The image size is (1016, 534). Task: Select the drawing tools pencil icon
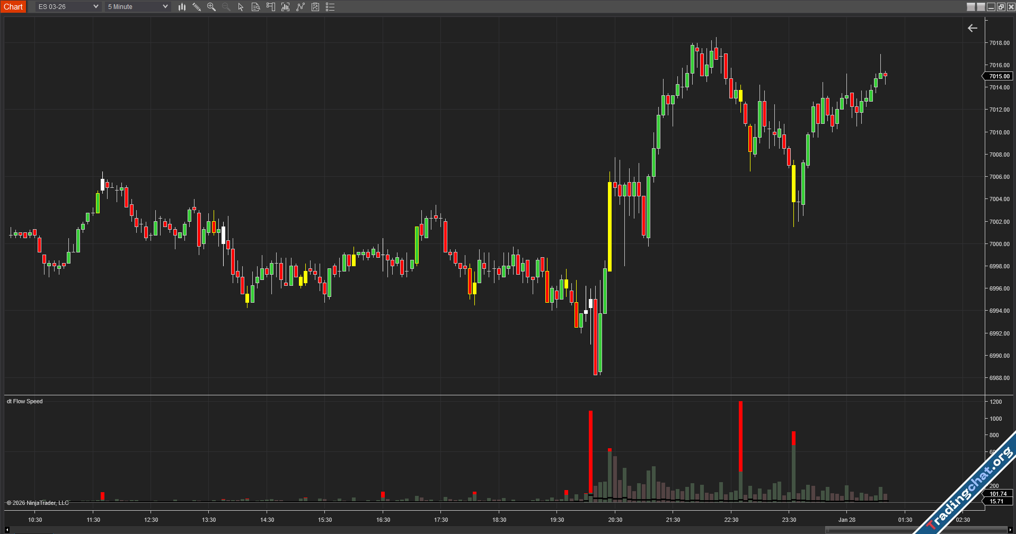(197, 7)
